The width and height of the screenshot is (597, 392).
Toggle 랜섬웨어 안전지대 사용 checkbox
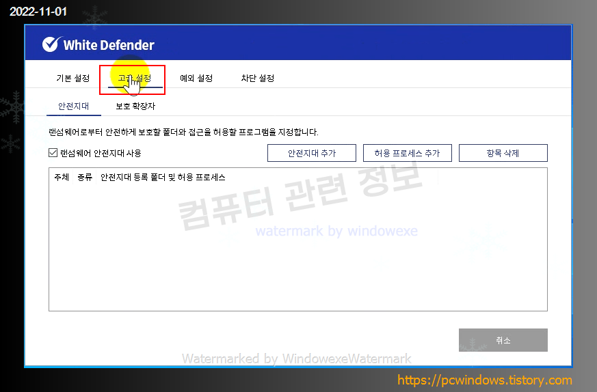(x=53, y=153)
